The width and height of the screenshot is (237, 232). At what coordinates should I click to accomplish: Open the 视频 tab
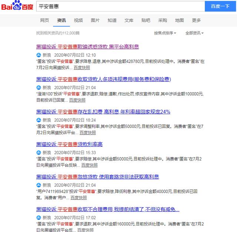[78, 20]
